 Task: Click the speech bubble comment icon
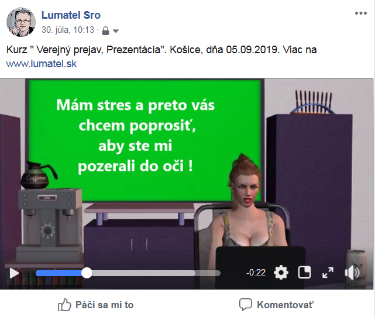[246, 305]
